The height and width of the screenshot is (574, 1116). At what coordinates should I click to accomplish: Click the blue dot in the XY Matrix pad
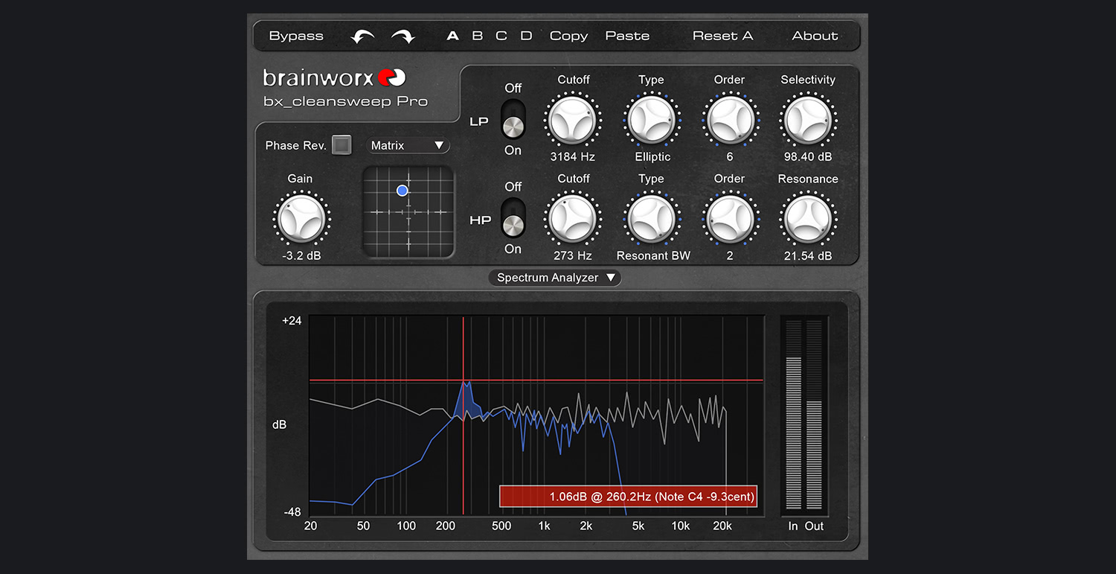click(x=402, y=190)
